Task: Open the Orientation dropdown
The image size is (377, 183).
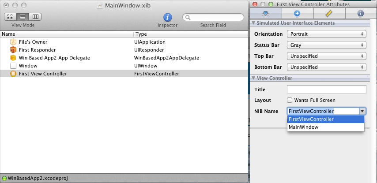Action: [327, 34]
